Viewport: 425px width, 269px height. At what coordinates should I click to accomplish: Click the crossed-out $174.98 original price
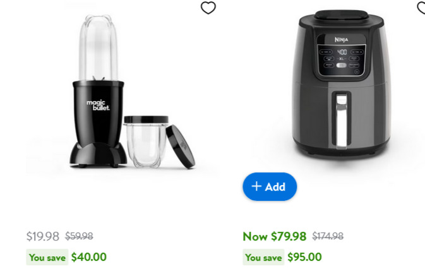328,236
